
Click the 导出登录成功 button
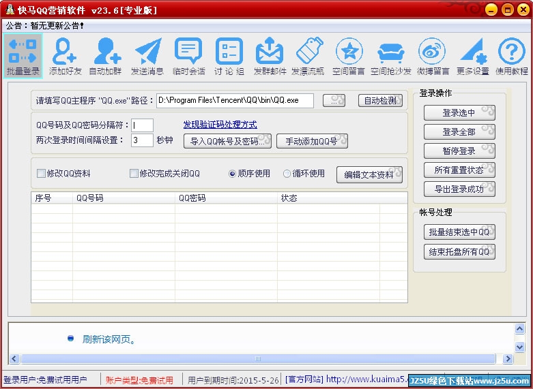tap(459, 189)
